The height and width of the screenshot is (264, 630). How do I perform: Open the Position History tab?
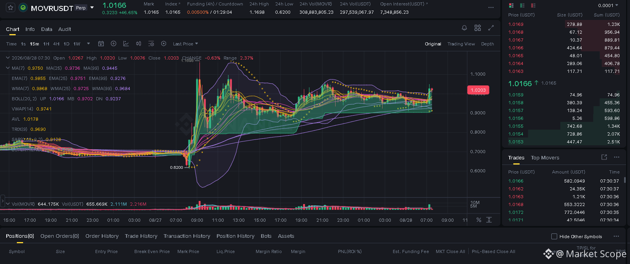[x=235, y=236]
